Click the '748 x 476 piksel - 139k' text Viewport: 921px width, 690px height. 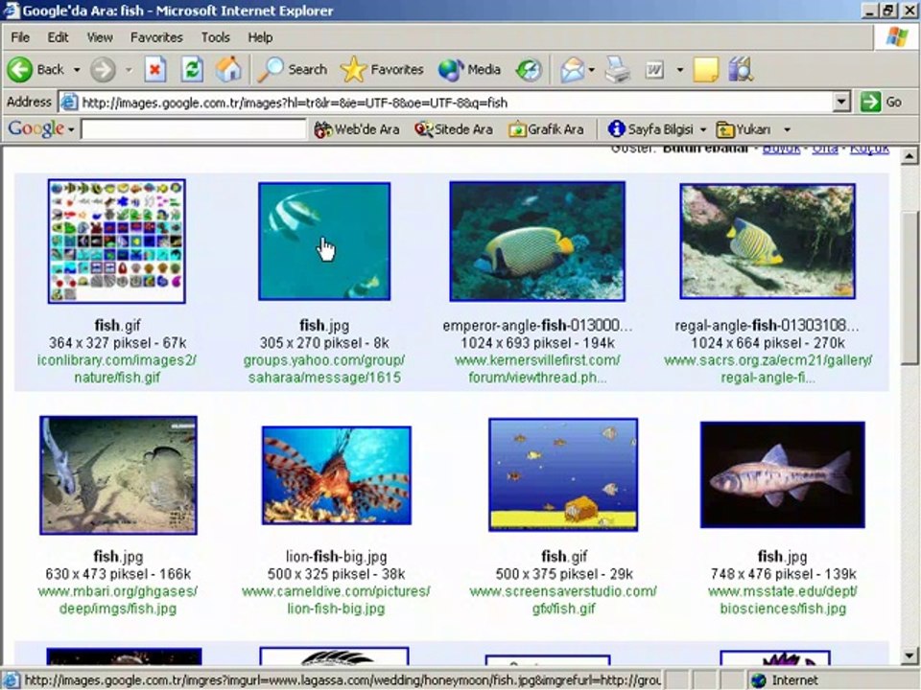[x=783, y=574]
